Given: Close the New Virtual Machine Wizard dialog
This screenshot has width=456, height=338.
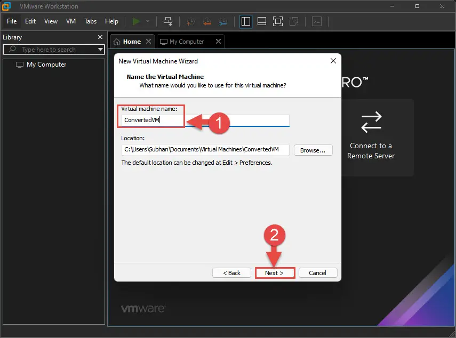Looking at the screenshot, I should (333, 61).
